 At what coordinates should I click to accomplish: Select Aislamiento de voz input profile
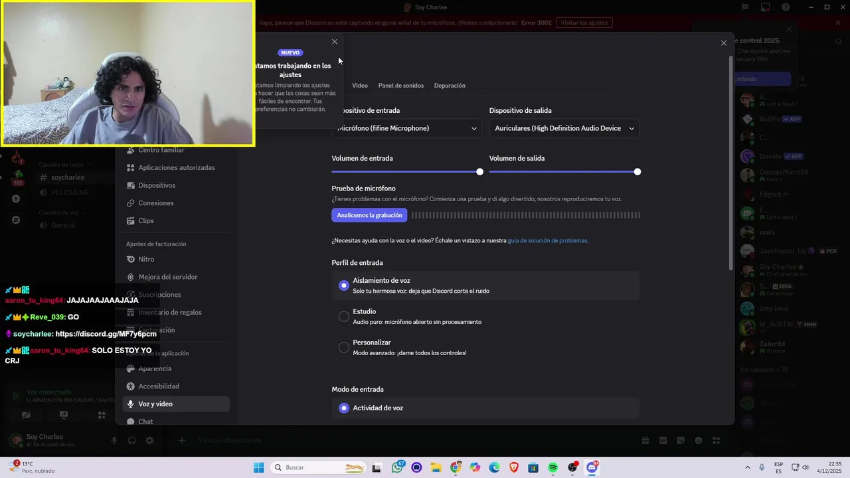(485, 285)
